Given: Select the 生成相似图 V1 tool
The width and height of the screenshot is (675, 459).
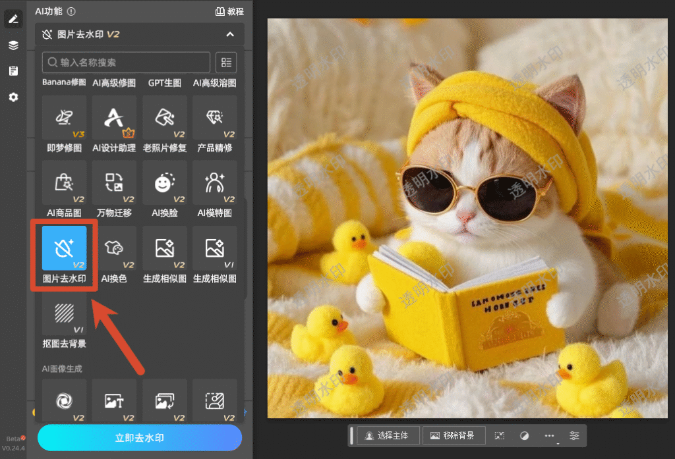Looking at the screenshot, I should 215,248.
